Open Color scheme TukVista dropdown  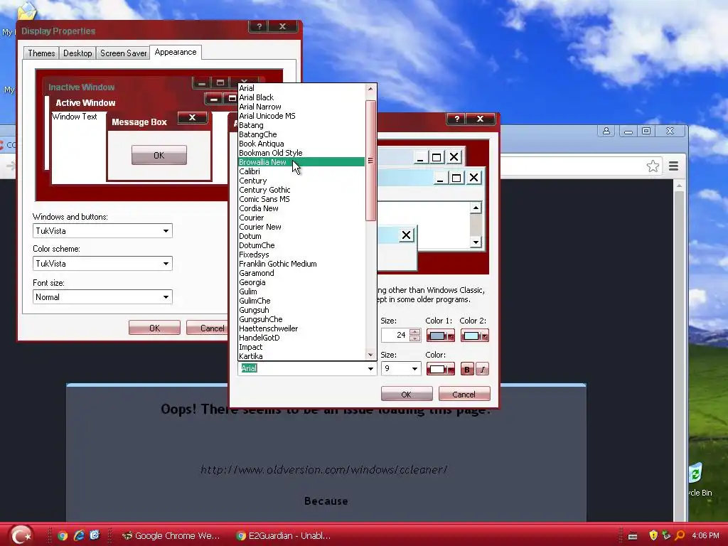166,264
